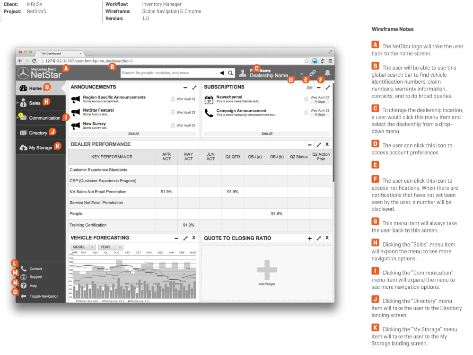Image resolution: width=473 pixels, height=355 pixels.
Task: Click the forecasting chart area
Action: click(x=133, y=276)
